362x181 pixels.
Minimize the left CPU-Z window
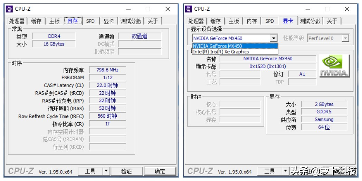click(x=128, y=9)
